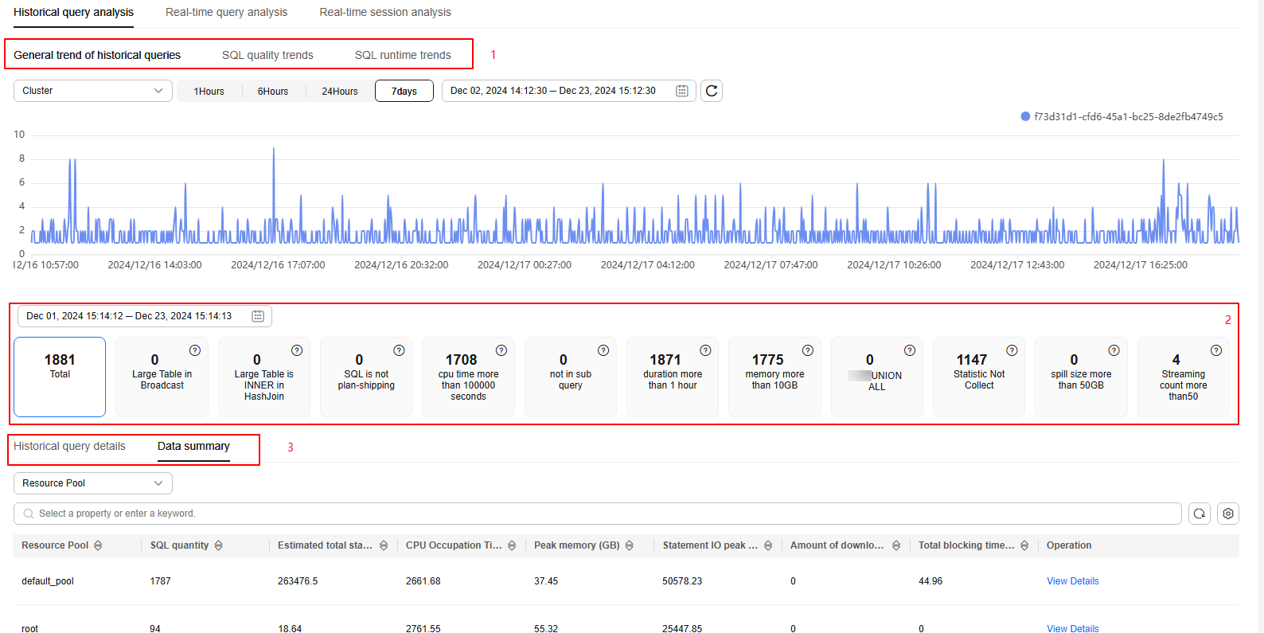Select the 7days time range
This screenshot has width=1264, height=633.
click(x=404, y=91)
